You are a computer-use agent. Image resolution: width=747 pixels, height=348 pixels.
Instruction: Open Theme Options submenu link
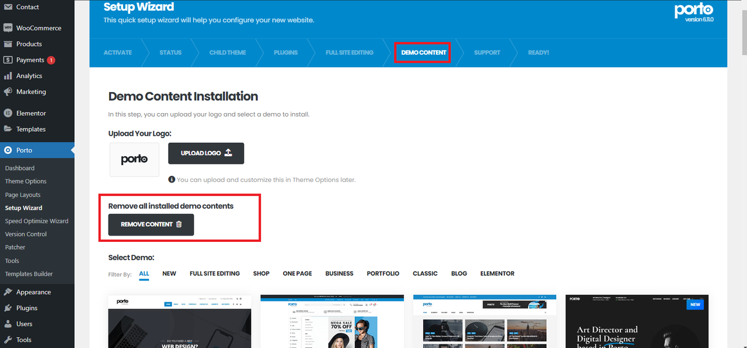click(x=26, y=181)
